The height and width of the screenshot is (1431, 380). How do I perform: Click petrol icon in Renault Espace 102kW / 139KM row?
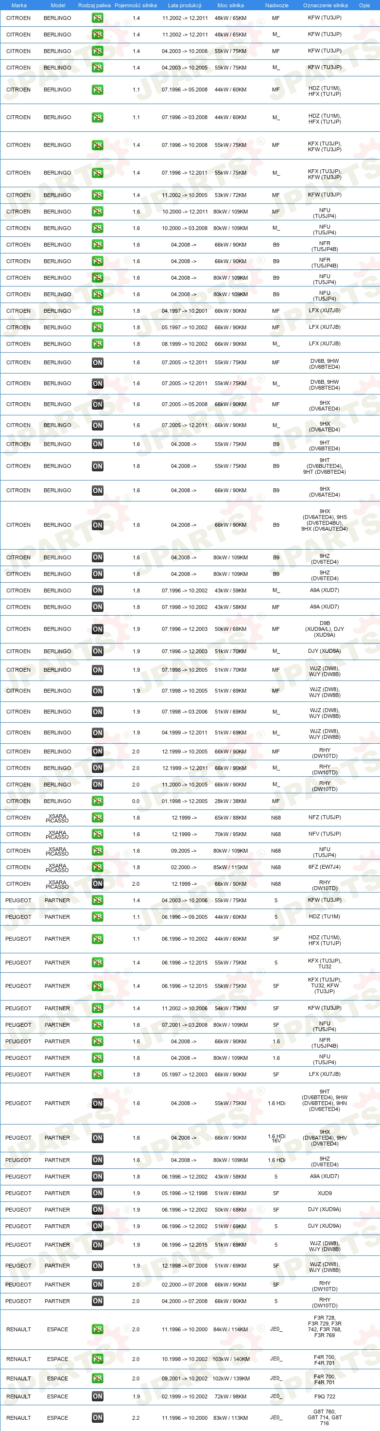click(x=98, y=1379)
